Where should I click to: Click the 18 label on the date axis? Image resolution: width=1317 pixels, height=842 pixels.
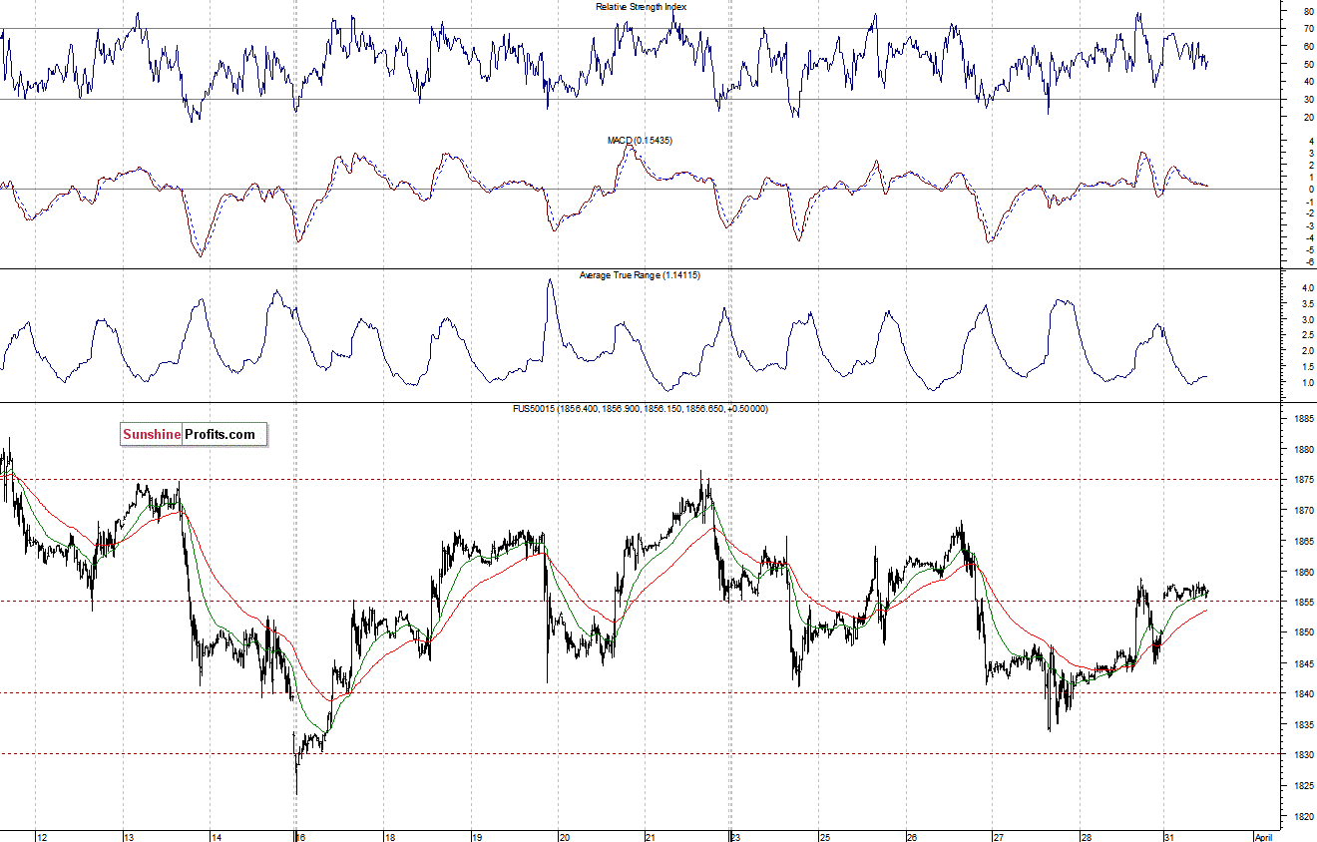pos(390,836)
